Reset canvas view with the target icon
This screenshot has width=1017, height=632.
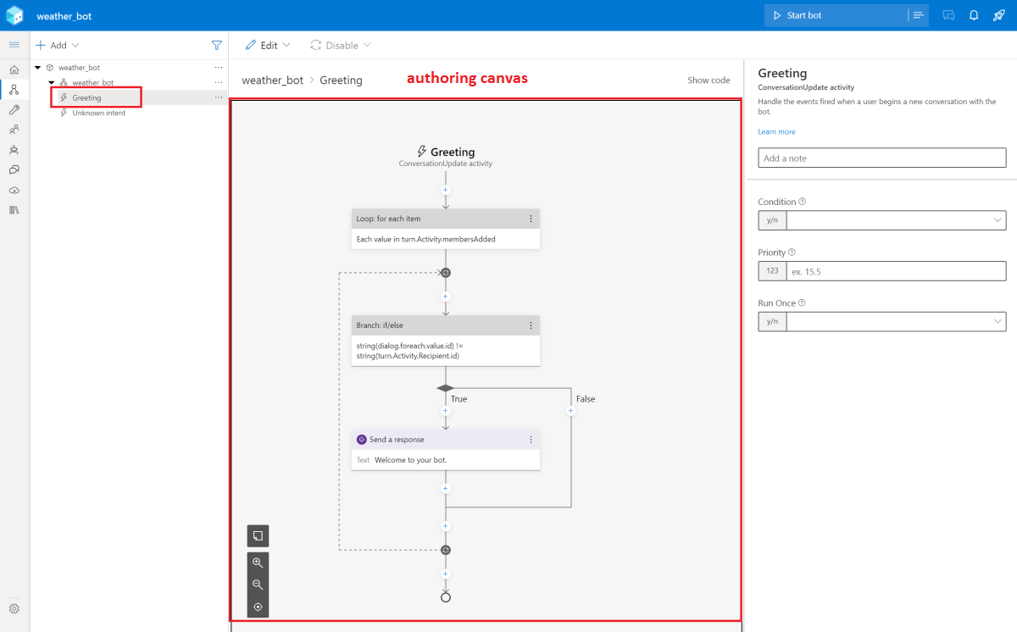[x=258, y=607]
